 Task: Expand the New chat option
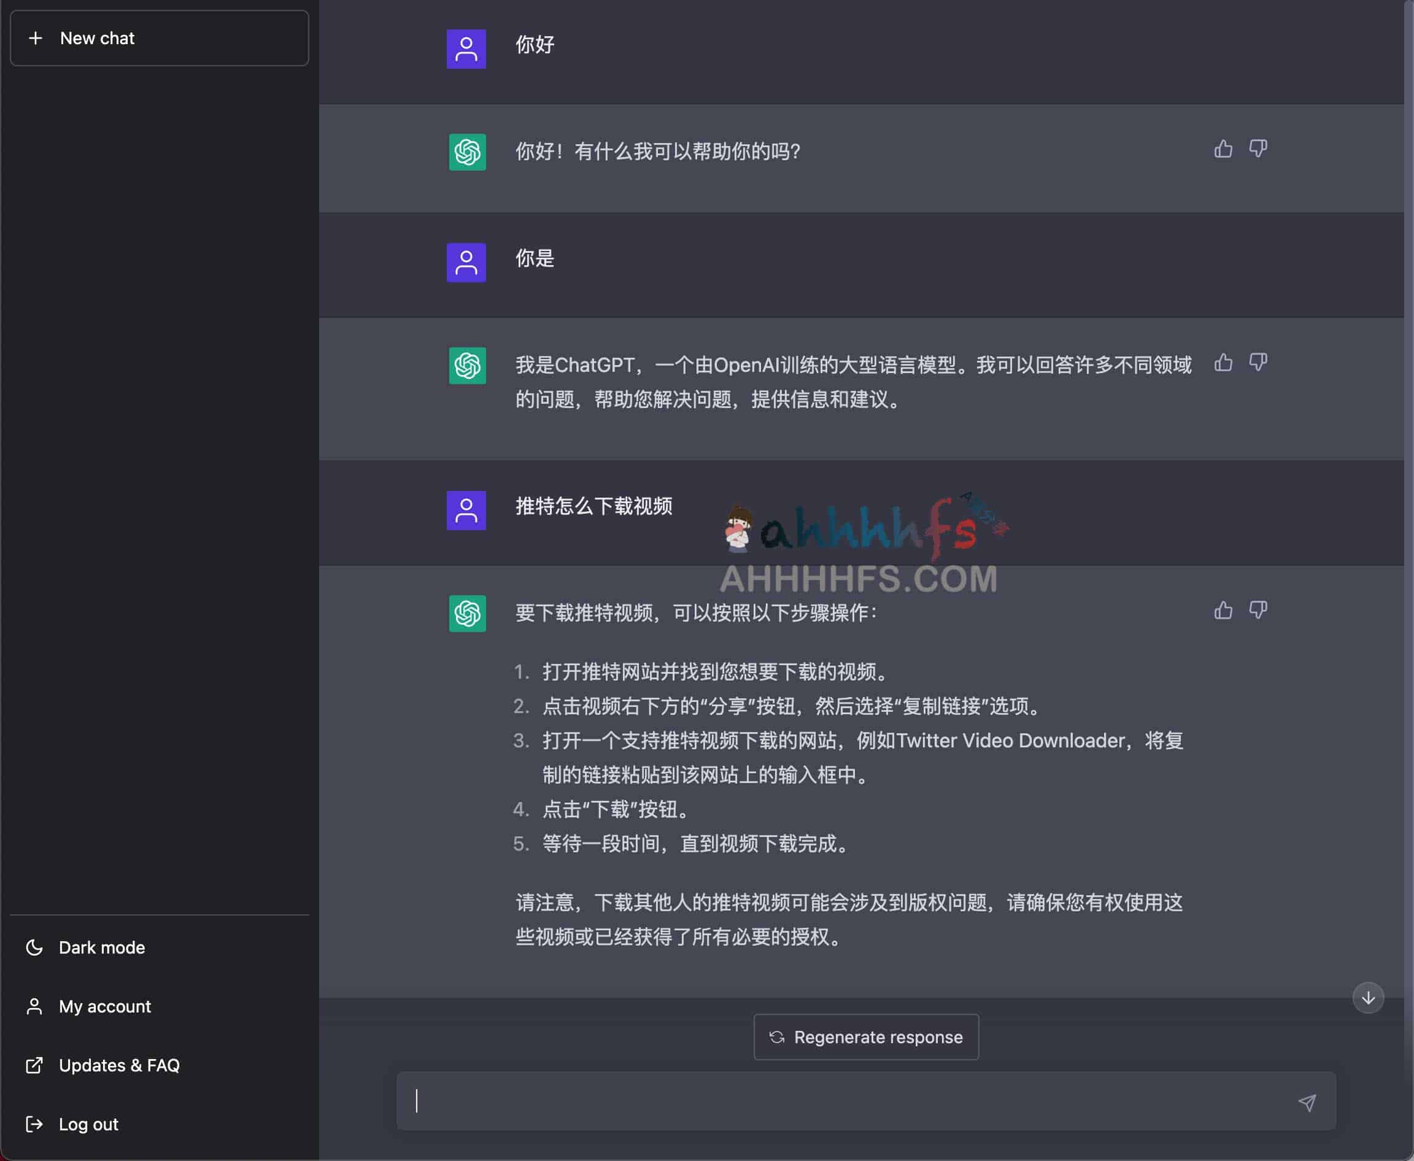(160, 36)
